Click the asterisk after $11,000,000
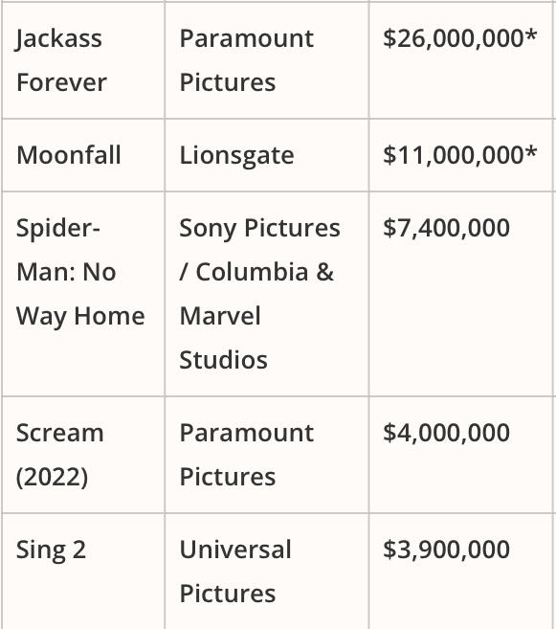556x629 pixels. click(530, 151)
